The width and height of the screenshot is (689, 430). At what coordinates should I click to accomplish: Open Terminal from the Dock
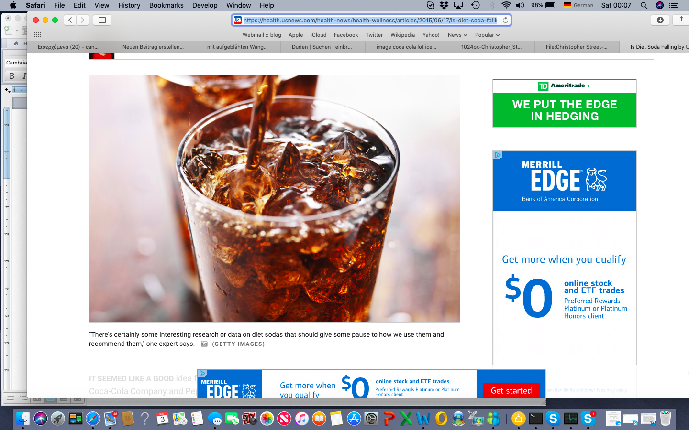click(x=536, y=419)
